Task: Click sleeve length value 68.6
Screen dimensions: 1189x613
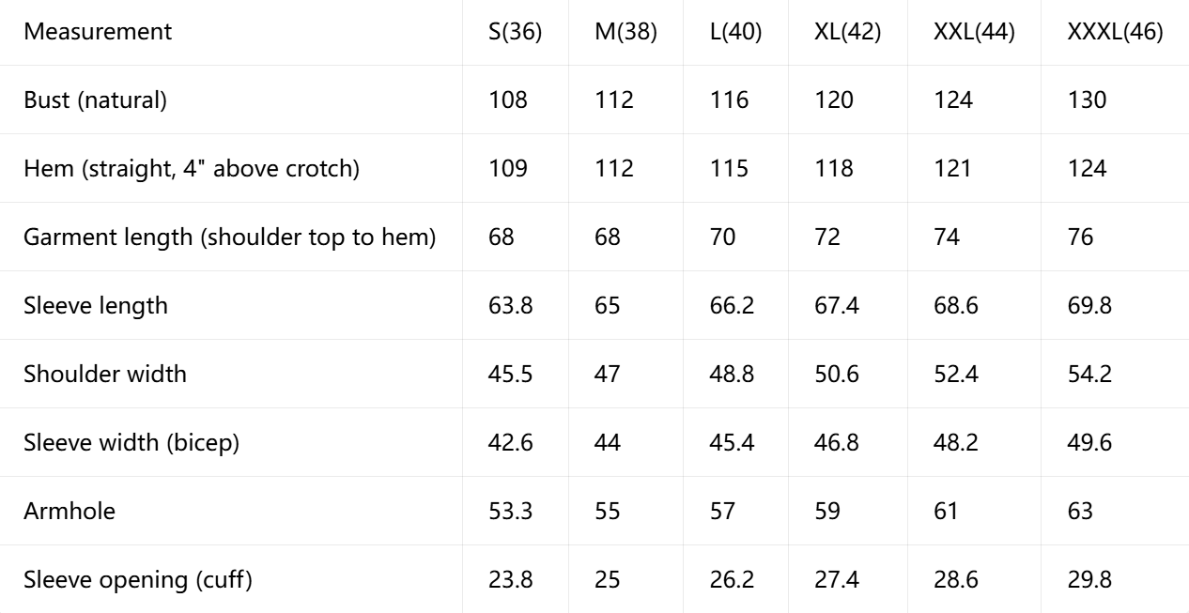Action: tap(955, 306)
